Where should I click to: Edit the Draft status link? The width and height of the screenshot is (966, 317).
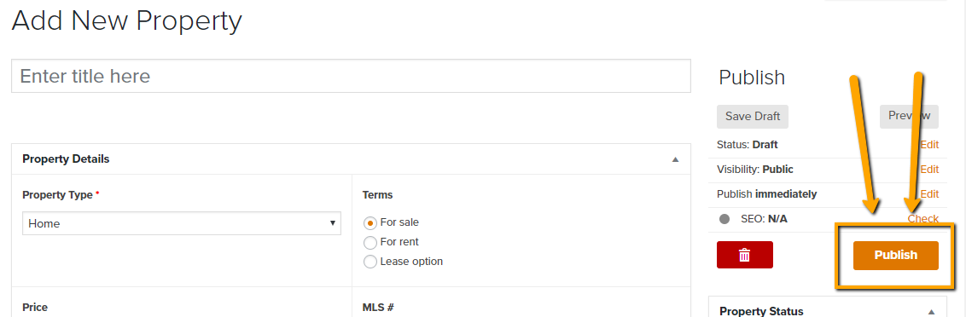pyautogui.click(x=929, y=145)
